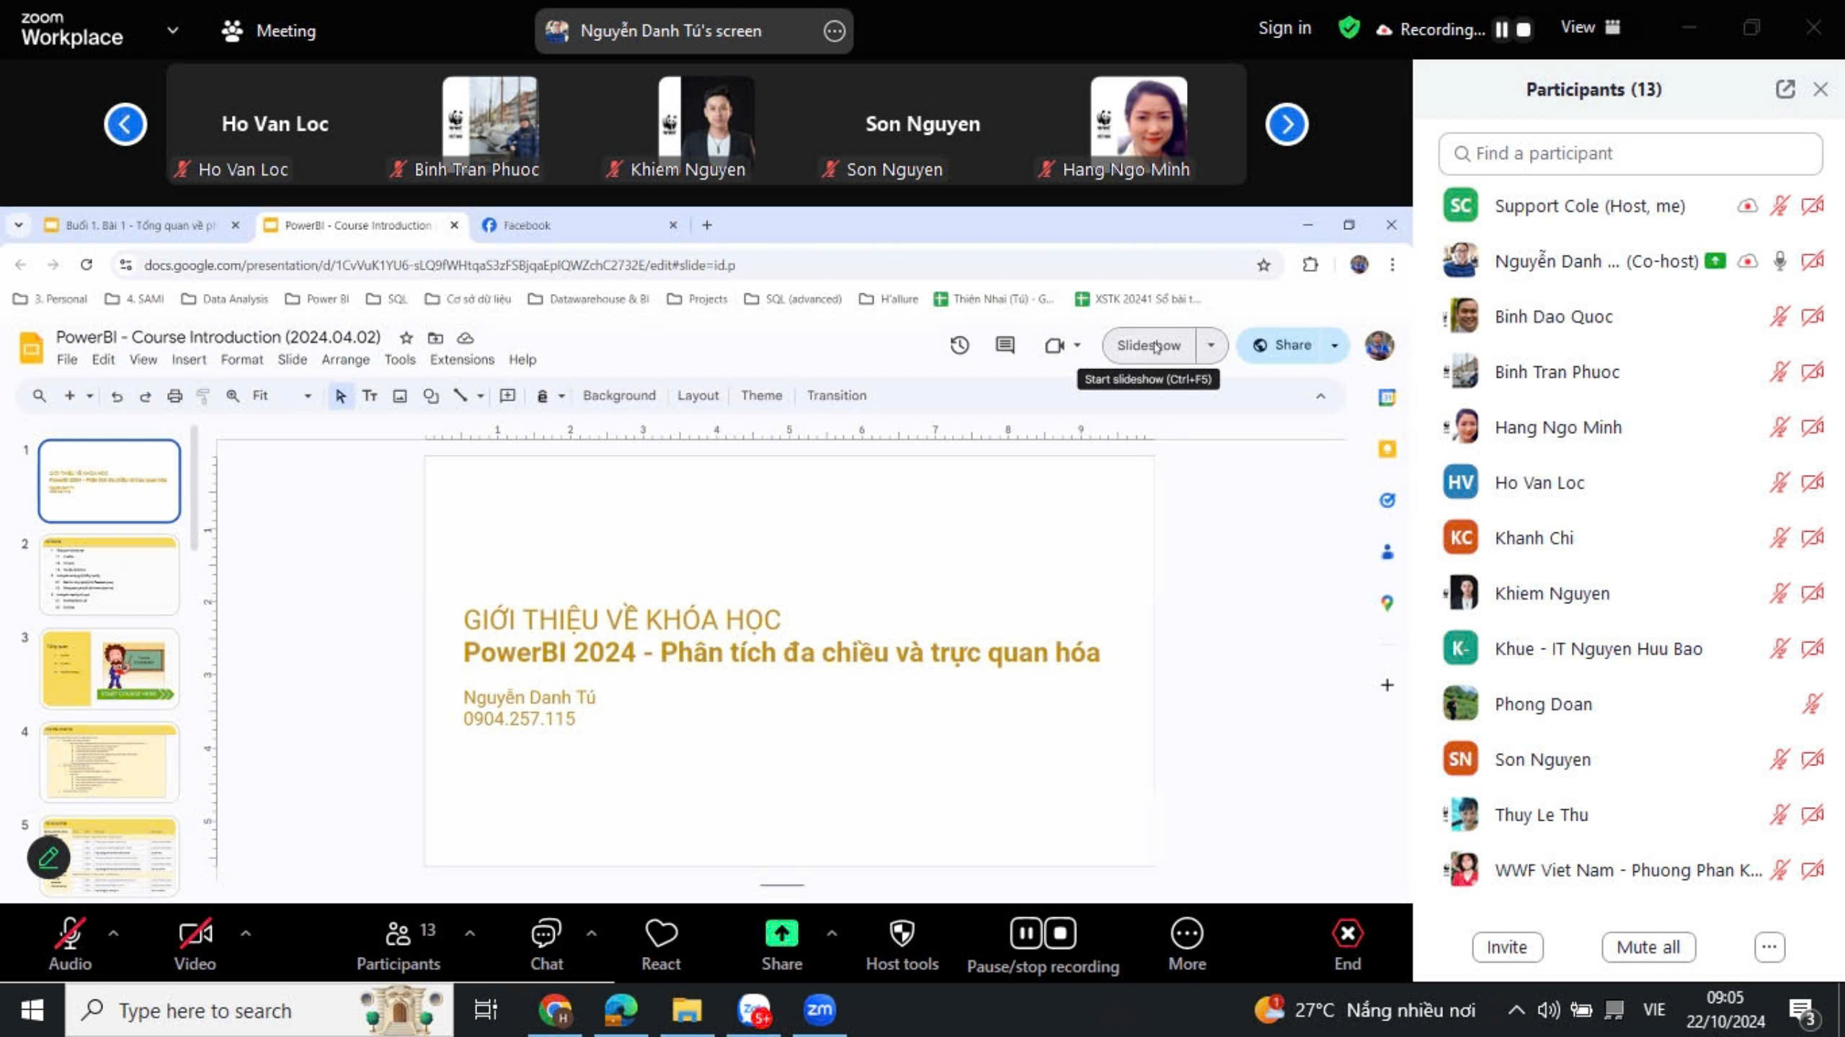Open Google Maps side panel icon
This screenshot has height=1037, width=1845.
tap(1387, 602)
